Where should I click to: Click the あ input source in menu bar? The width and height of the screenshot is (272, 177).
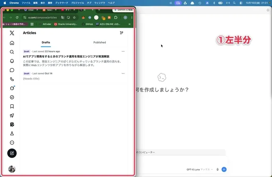[207, 3]
